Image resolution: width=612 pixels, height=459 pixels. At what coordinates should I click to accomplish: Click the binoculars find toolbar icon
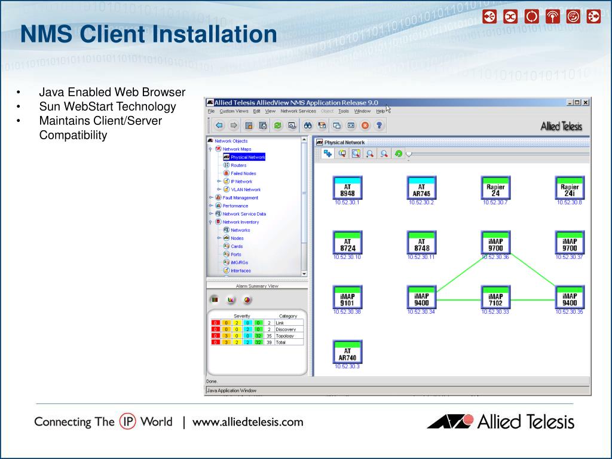tap(308, 126)
